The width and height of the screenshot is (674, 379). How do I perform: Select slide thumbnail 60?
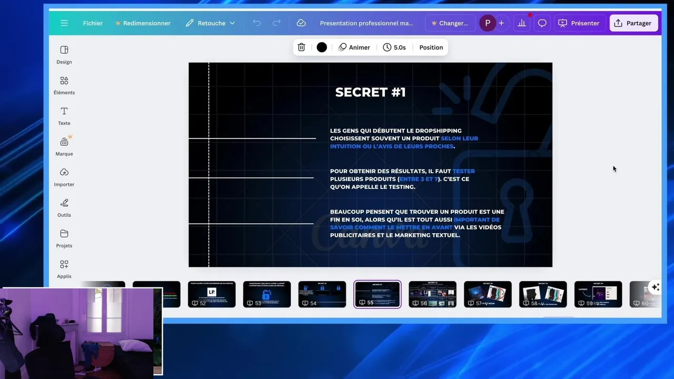click(x=645, y=294)
